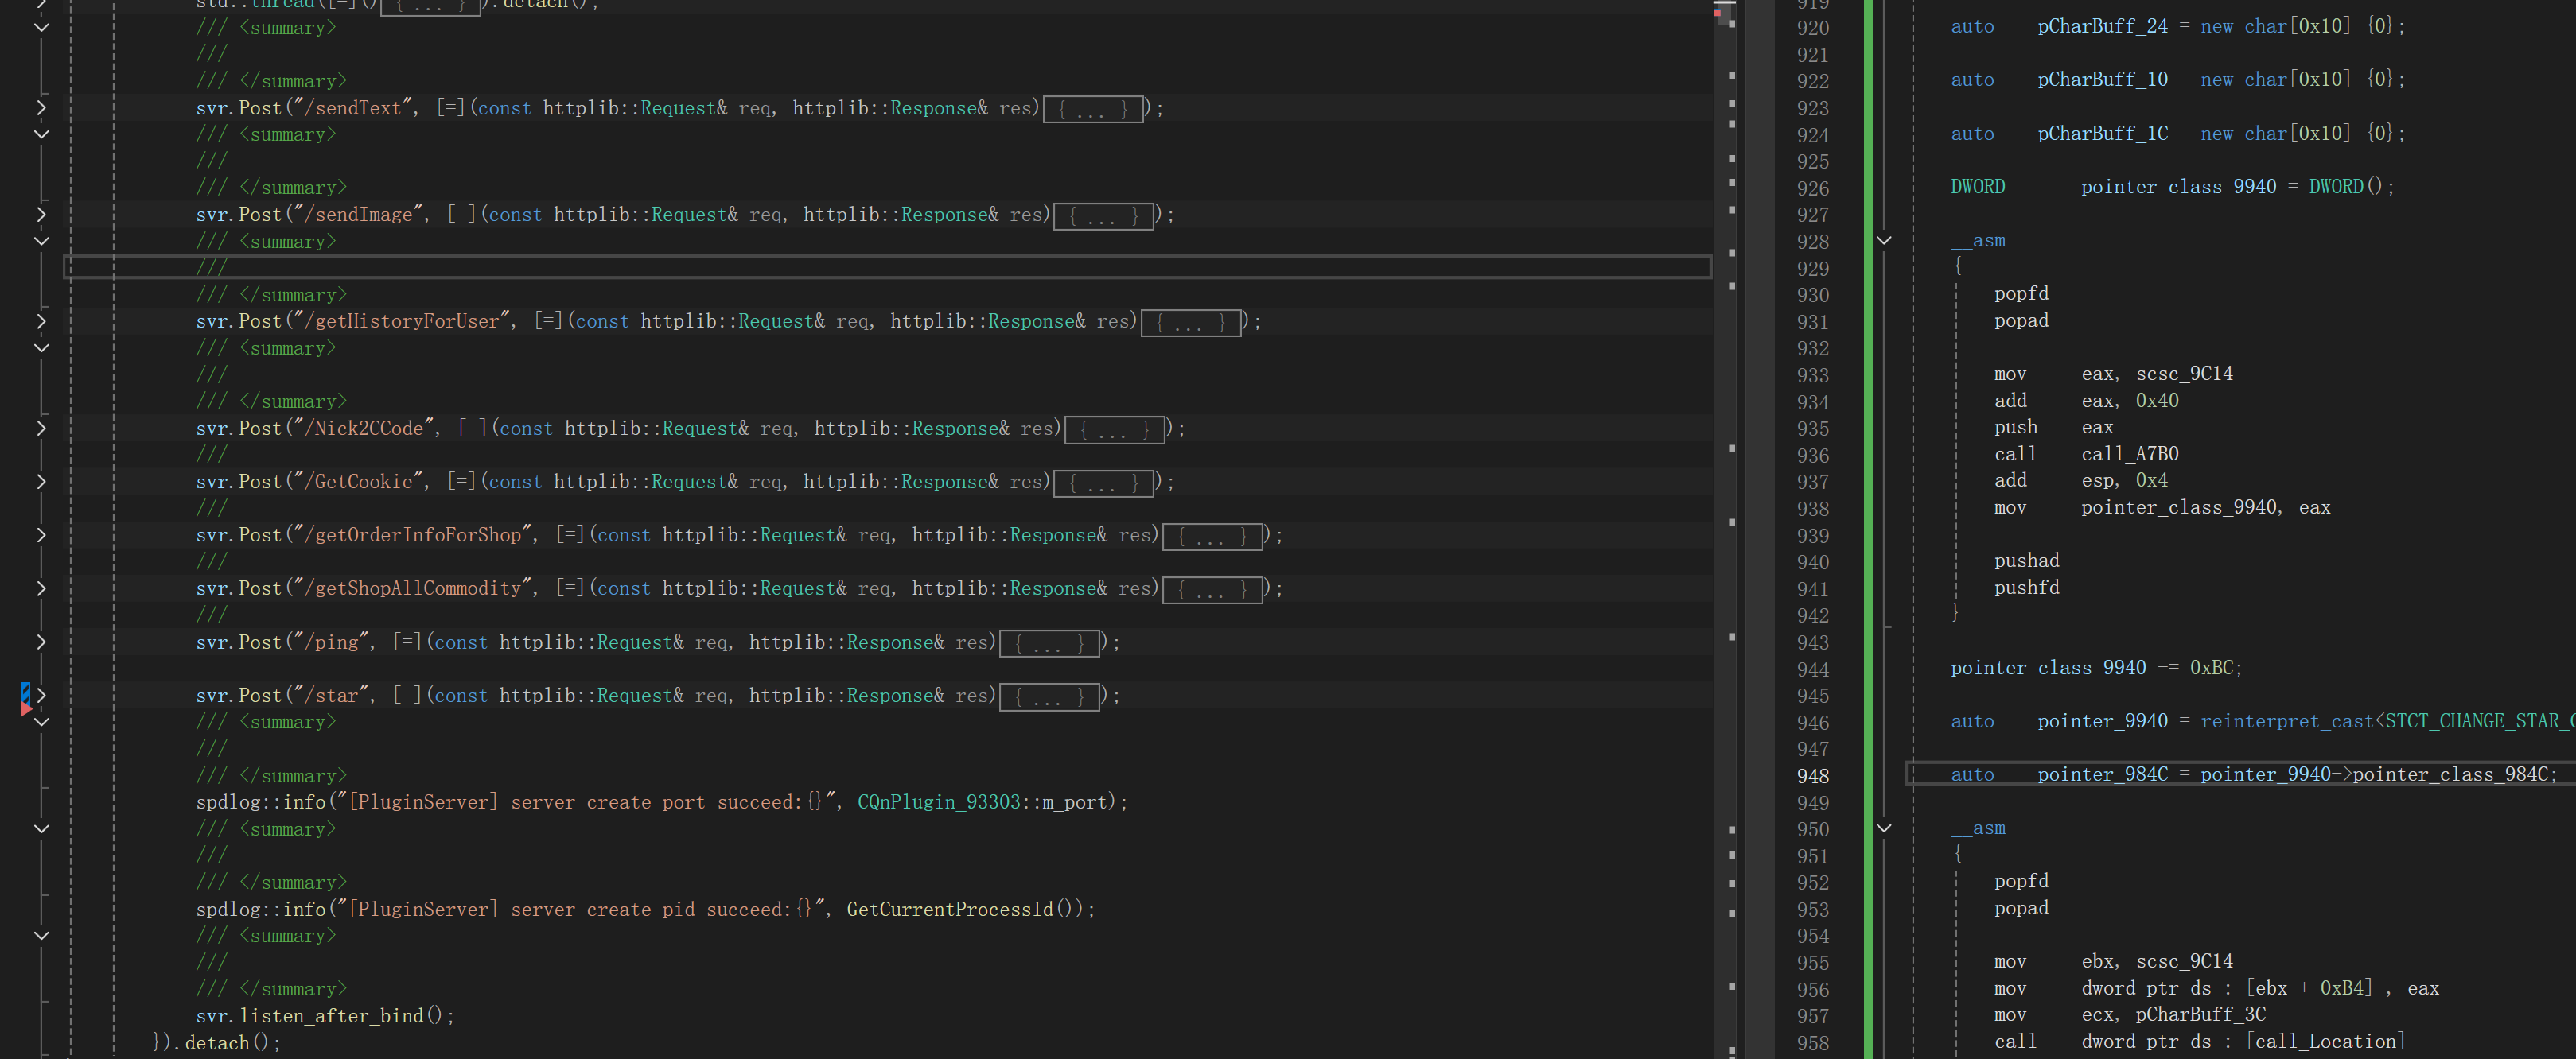Expand the collapsed /sendText handler body box
Screen dimensions: 2576x1059
coord(1092,110)
